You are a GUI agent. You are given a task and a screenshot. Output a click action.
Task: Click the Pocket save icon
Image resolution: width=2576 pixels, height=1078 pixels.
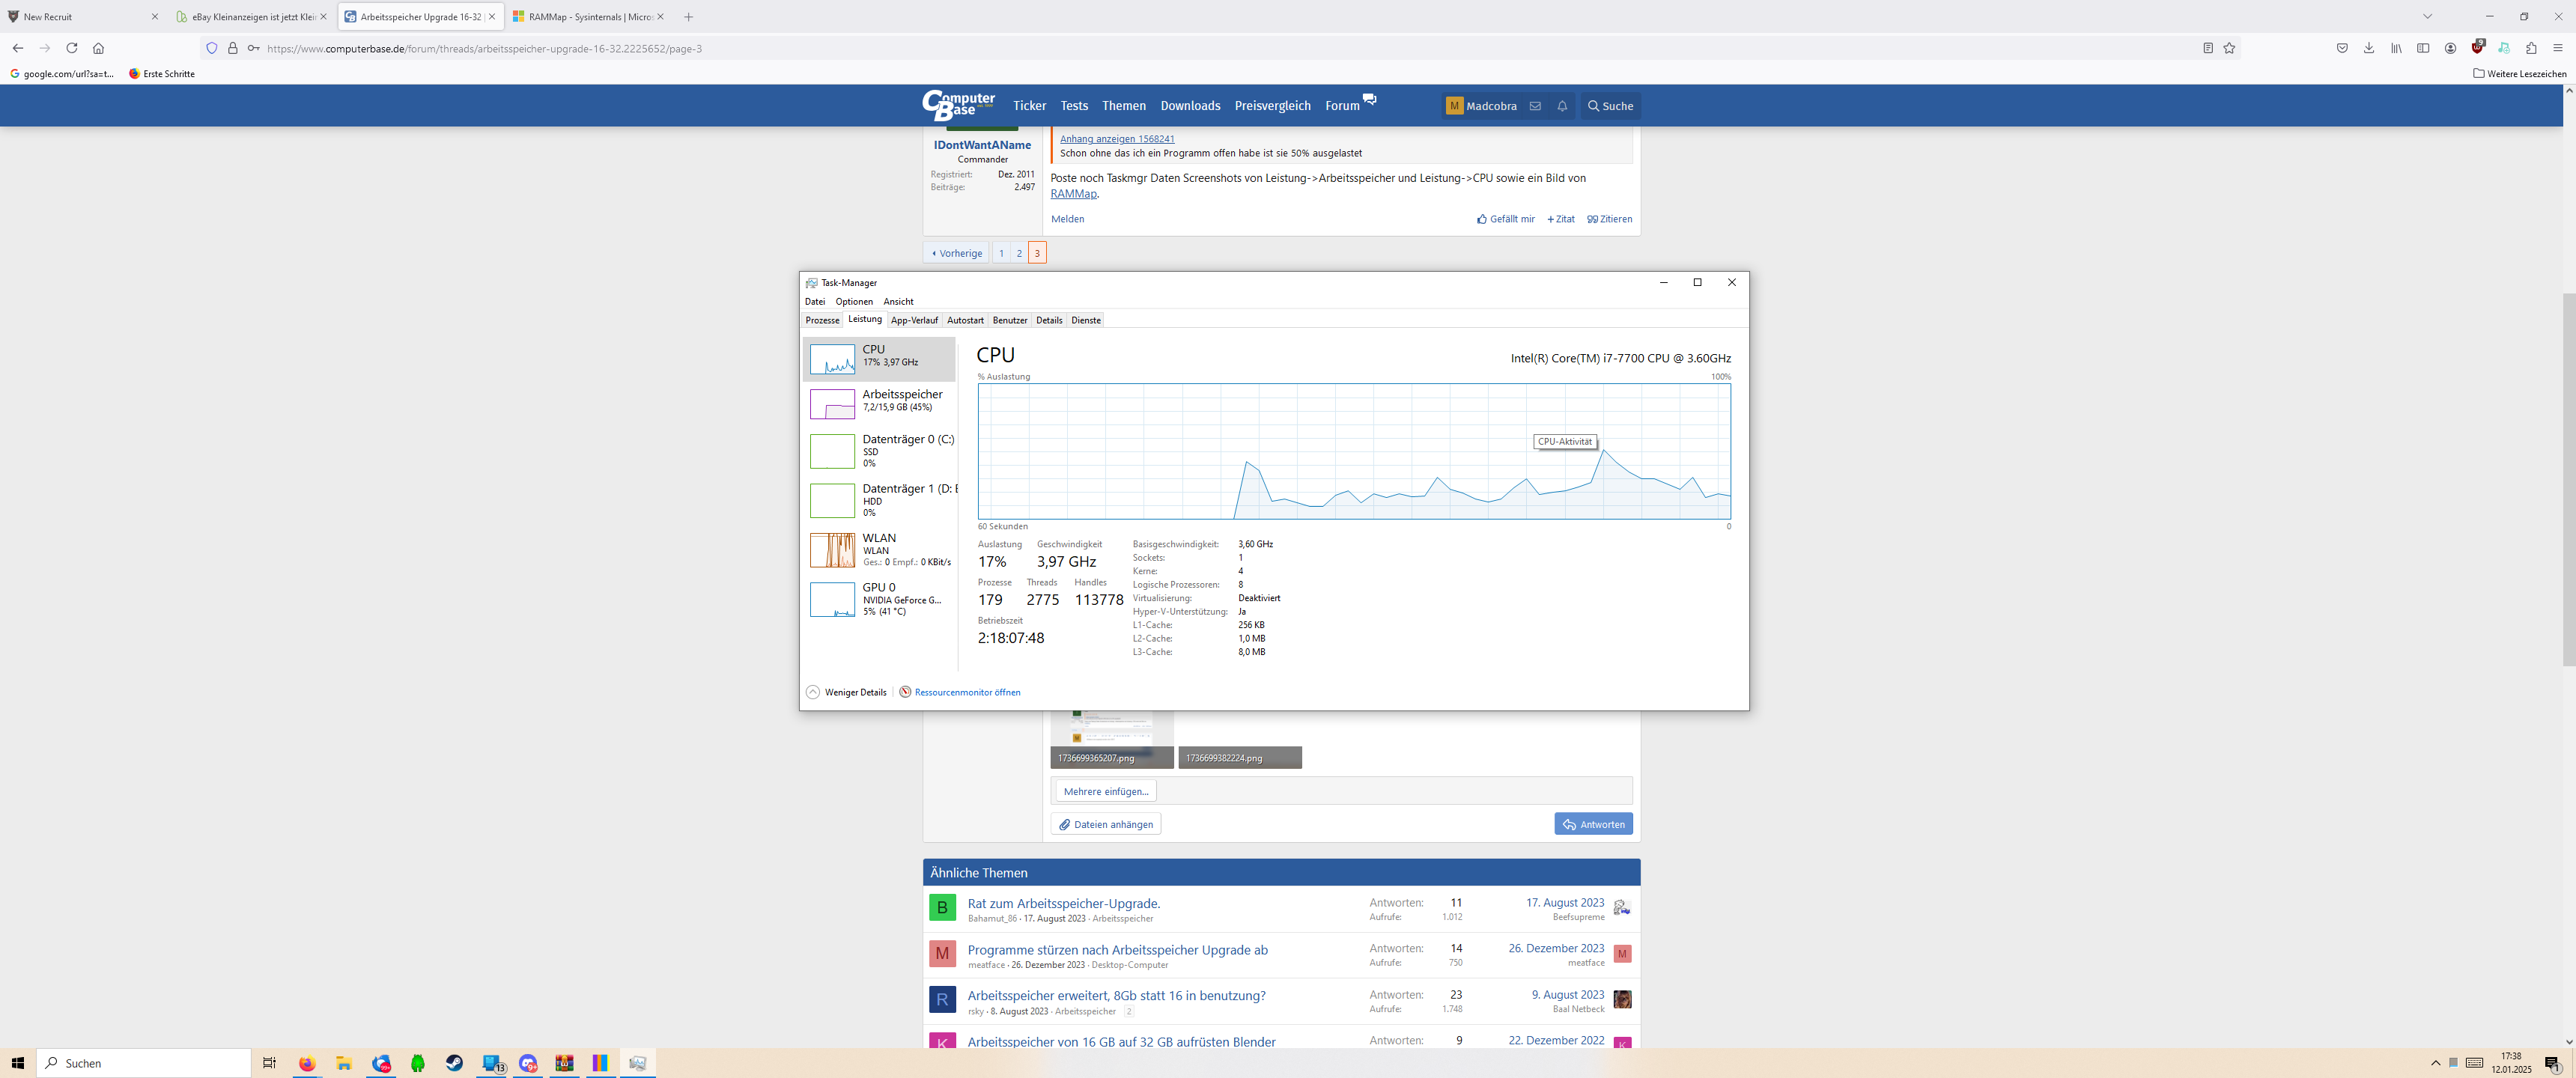tap(2342, 48)
